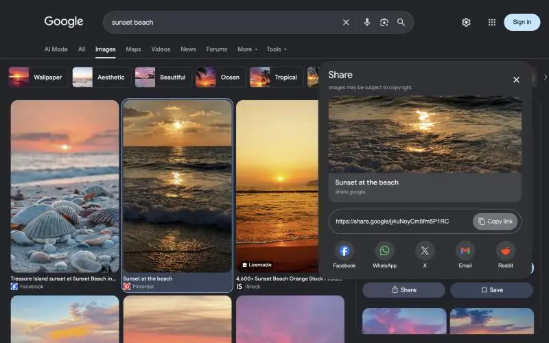Open the Google apps grid
The width and height of the screenshot is (549, 343).
tap(491, 23)
